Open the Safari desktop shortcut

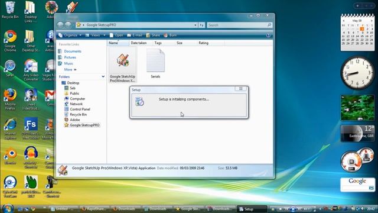[10, 69]
